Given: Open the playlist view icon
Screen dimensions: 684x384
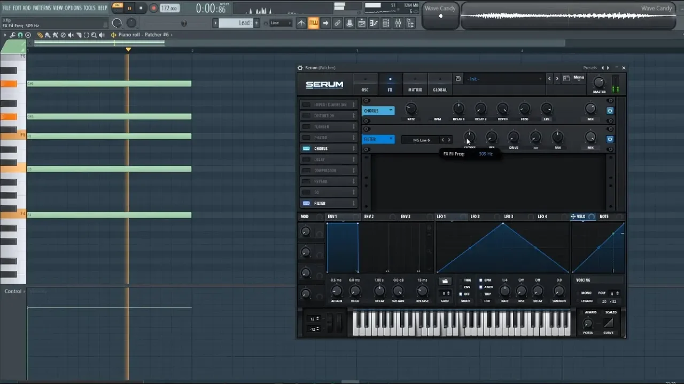Looking at the screenshot, I should click(362, 23).
